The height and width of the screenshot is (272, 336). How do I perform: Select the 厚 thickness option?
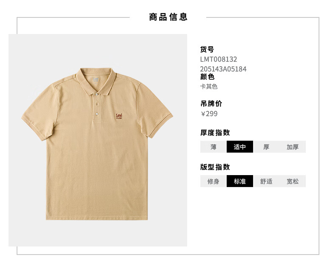266,147
